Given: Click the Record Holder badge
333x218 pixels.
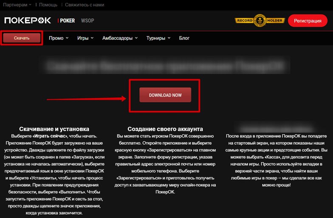Looking at the screenshot, I should pos(259,20).
